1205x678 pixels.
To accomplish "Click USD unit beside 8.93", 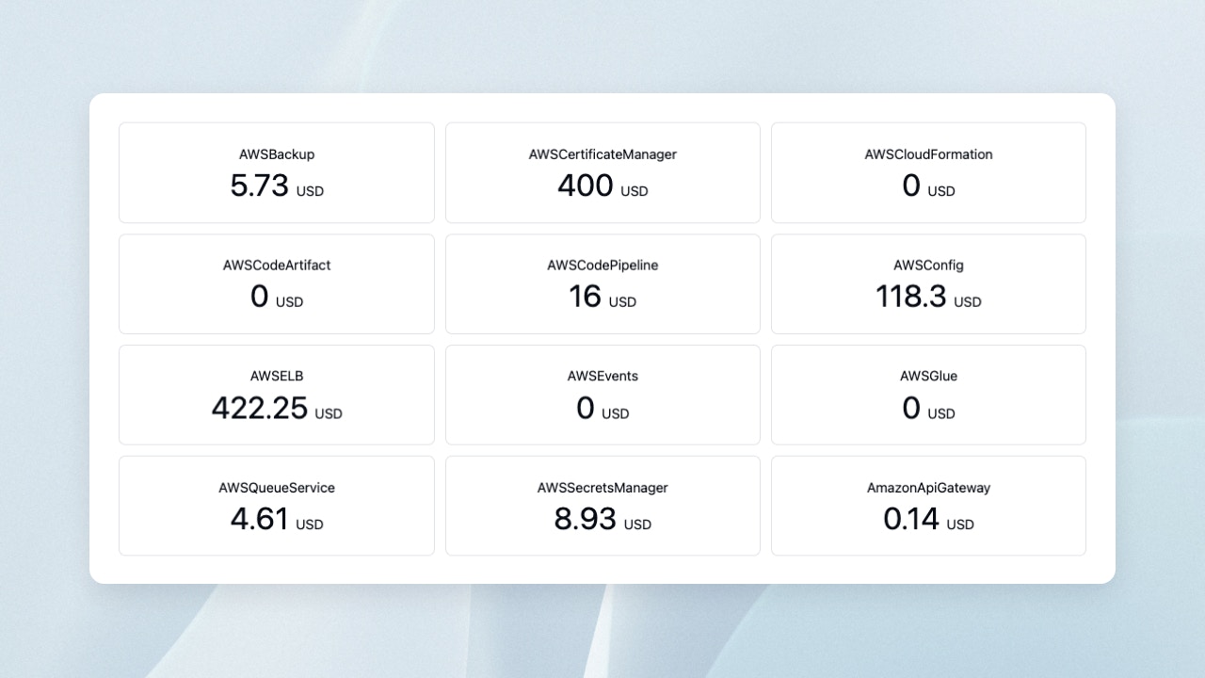I will (637, 525).
